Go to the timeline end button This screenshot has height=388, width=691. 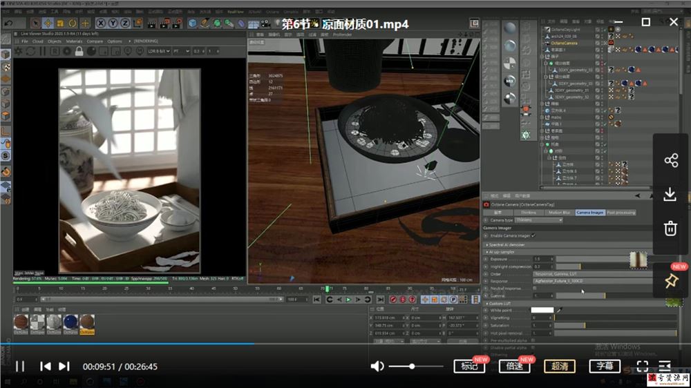(x=380, y=300)
